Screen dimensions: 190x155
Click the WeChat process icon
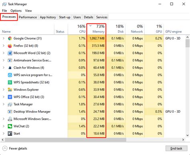(x=10, y=126)
